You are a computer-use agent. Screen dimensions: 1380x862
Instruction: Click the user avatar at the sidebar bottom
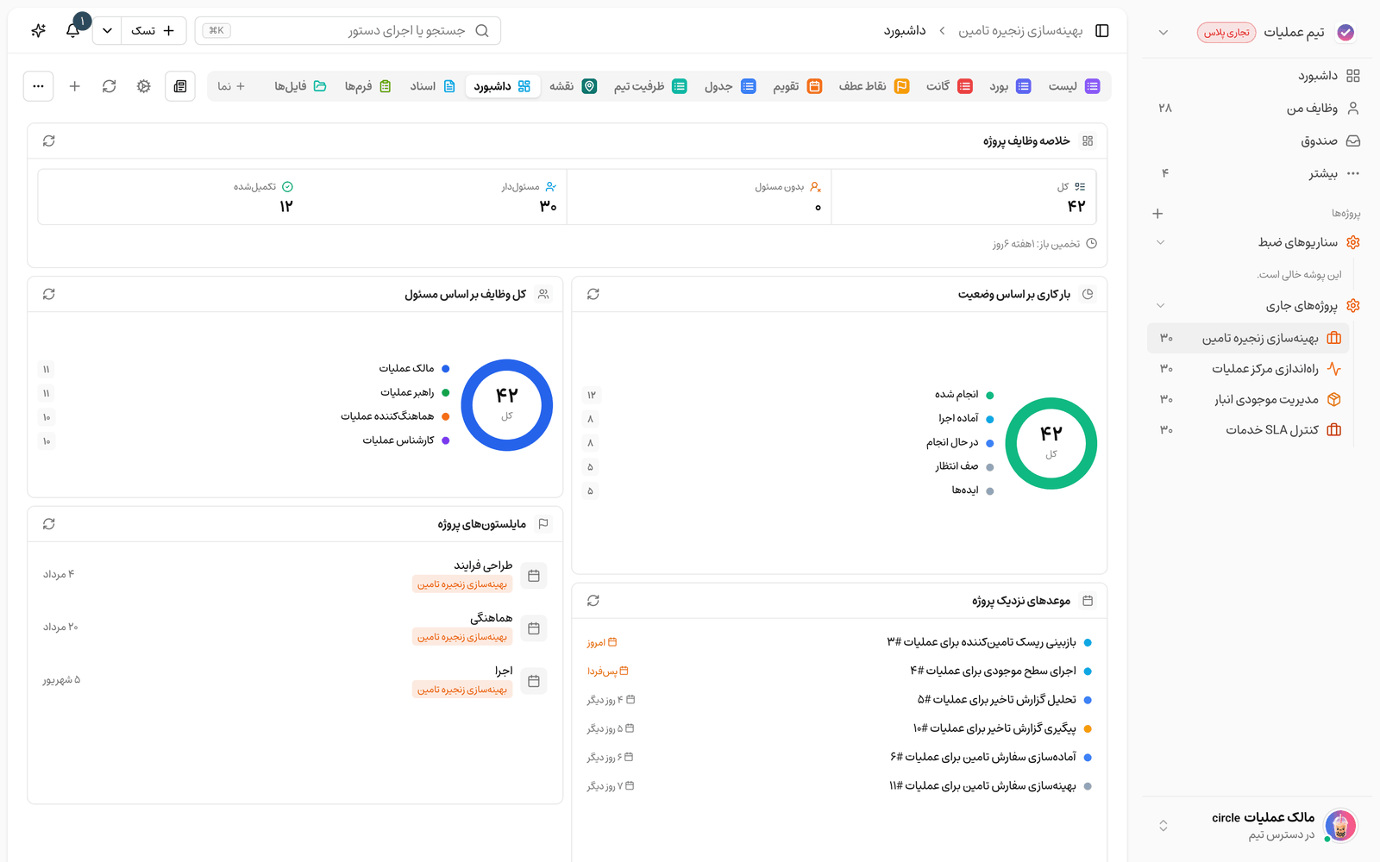(x=1340, y=826)
